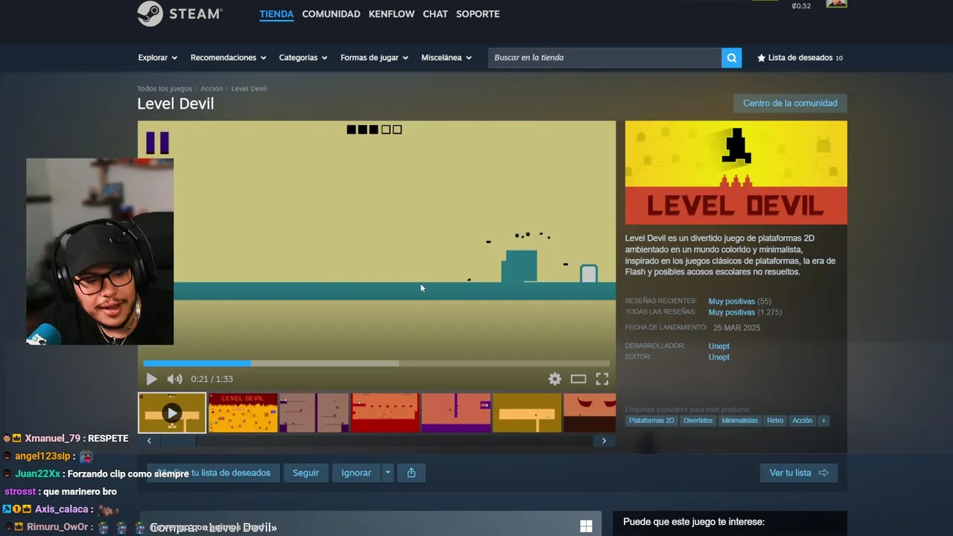Play the Level Devil trailer video
The height and width of the screenshot is (536, 953).
(x=151, y=379)
